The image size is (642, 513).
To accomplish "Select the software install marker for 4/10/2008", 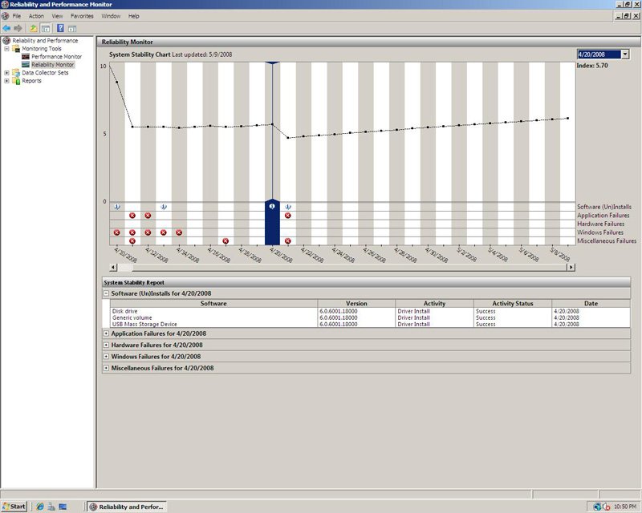I will 116,207.
